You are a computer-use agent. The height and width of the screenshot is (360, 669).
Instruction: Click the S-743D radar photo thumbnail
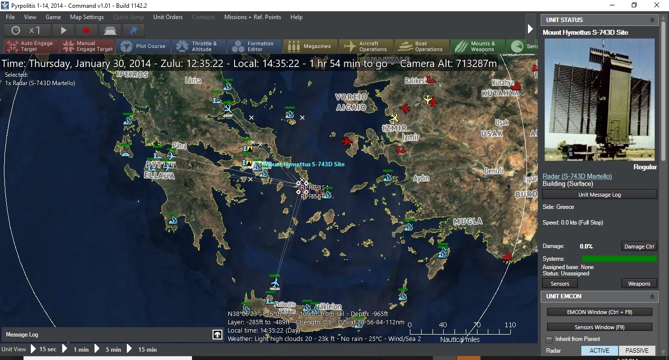(599, 100)
